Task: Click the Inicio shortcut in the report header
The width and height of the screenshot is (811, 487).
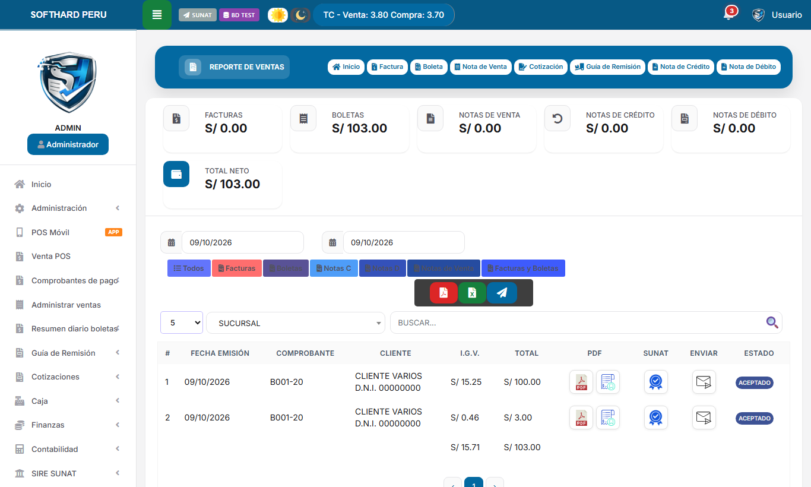Action: point(346,67)
